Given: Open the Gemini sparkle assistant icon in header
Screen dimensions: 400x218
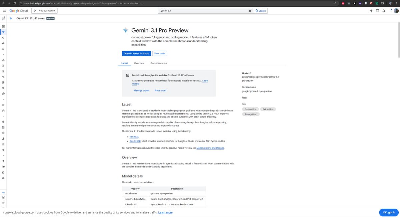Looking at the screenshot, I should (x=371, y=11).
